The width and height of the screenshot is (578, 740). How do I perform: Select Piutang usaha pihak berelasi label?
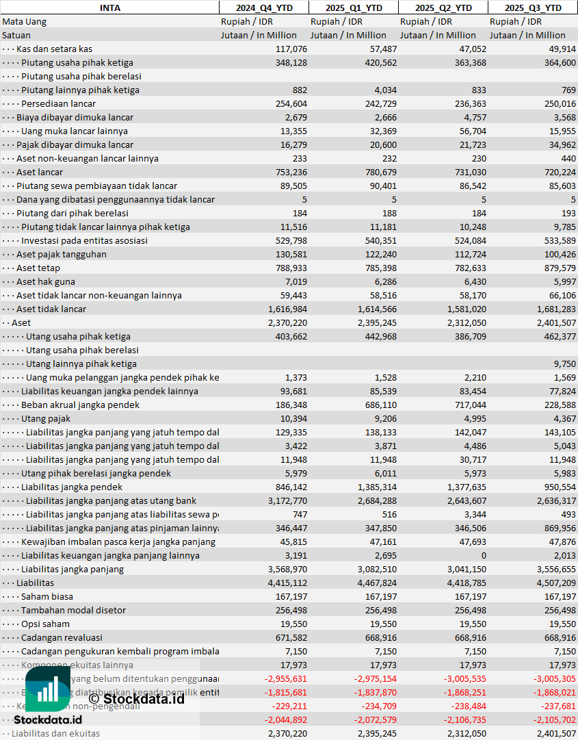point(81,77)
